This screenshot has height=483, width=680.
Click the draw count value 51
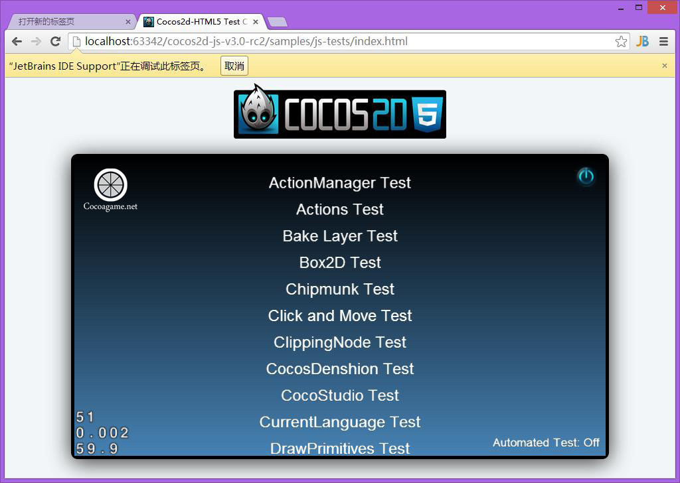coord(85,417)
